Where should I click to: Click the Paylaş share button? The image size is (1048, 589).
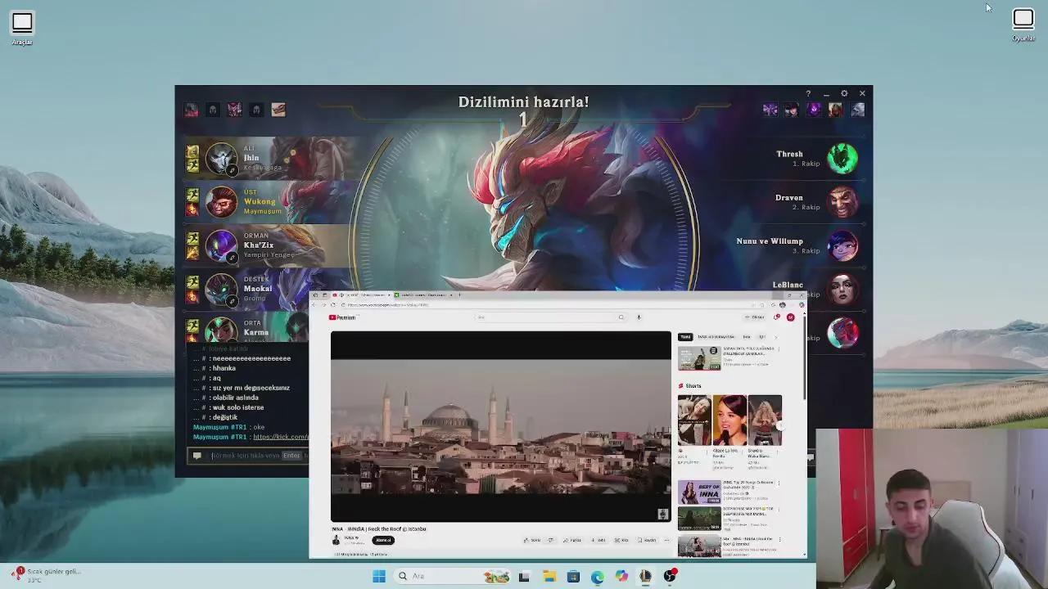point(573,540)
